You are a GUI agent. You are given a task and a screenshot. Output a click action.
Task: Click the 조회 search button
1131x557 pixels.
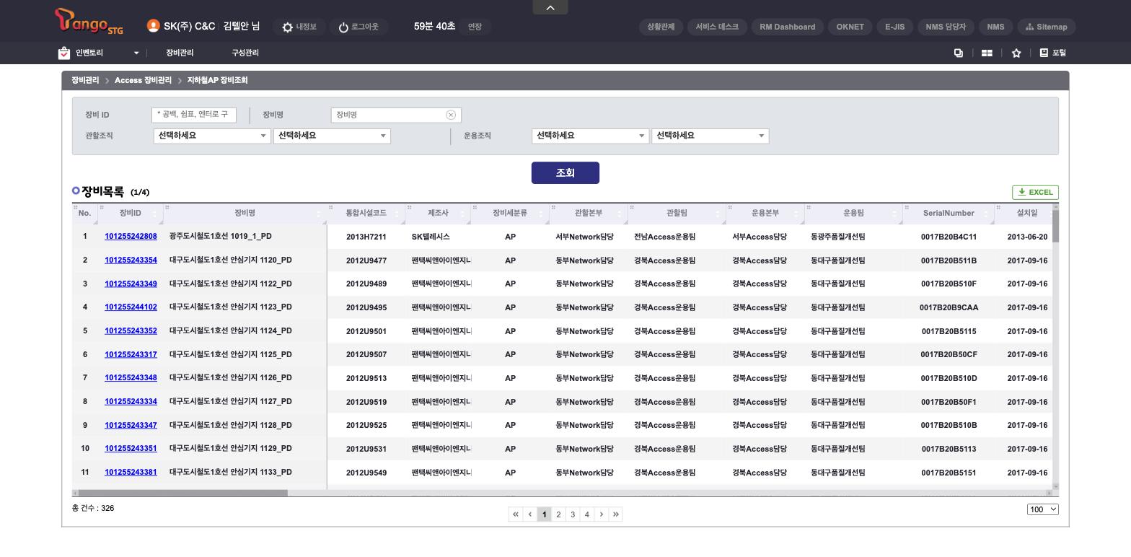(x=565, y=173)
